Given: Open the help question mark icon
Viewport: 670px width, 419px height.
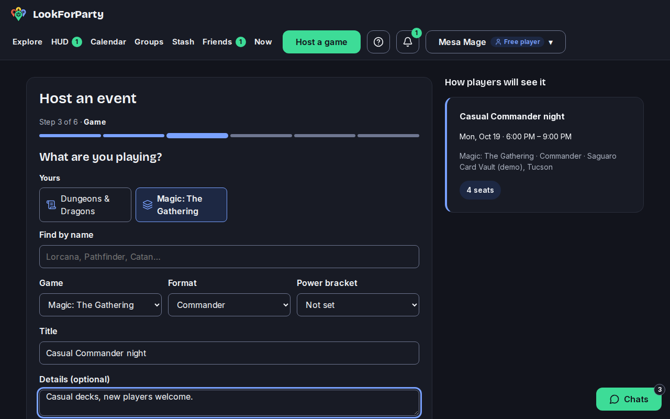Looking at the screenshot, I should tap(378, 42).
